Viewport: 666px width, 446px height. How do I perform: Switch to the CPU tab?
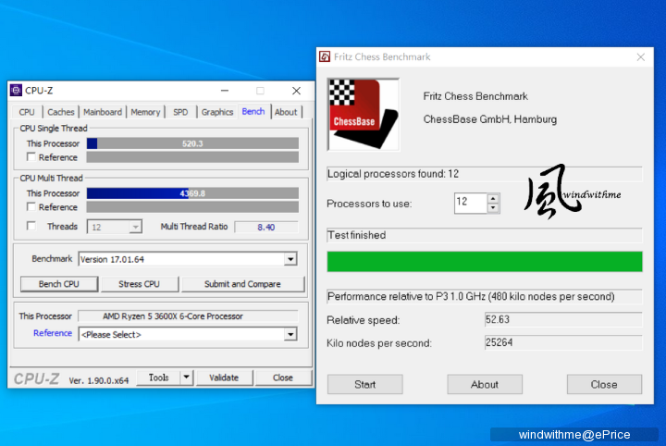point(27,112)
